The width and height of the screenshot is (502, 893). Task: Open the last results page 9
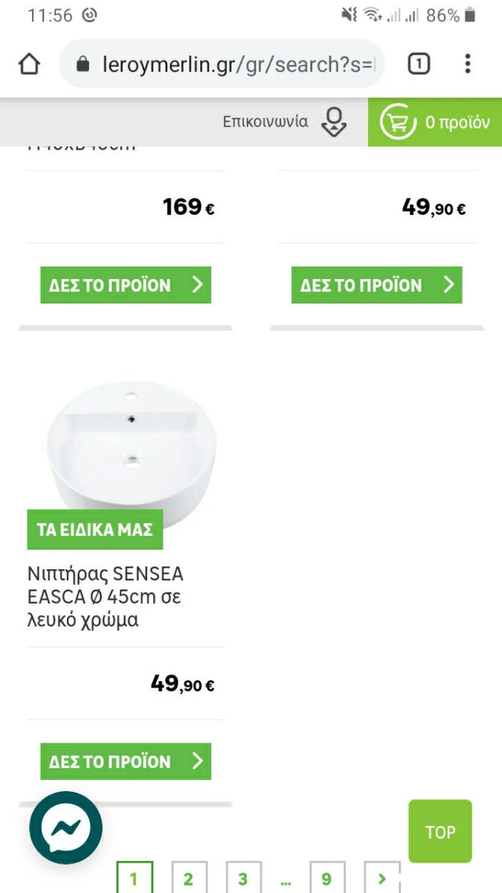[327, 879]
